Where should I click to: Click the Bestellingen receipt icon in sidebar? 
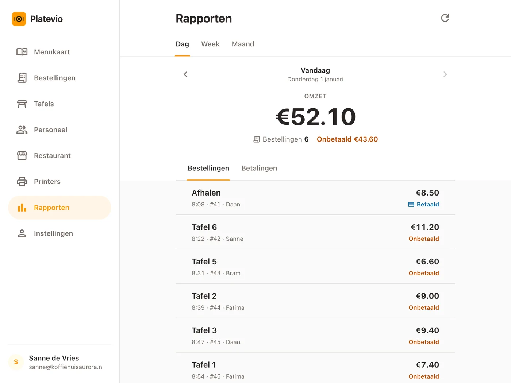22,78
